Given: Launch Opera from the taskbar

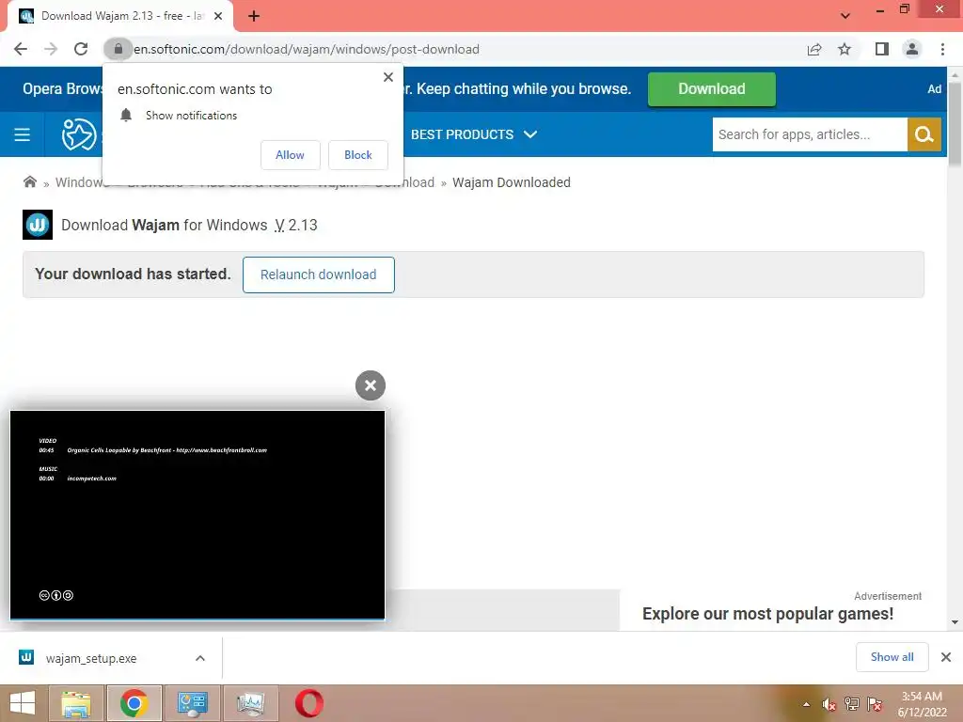Looking at the screenshot, I should click(x=309, y=703).
